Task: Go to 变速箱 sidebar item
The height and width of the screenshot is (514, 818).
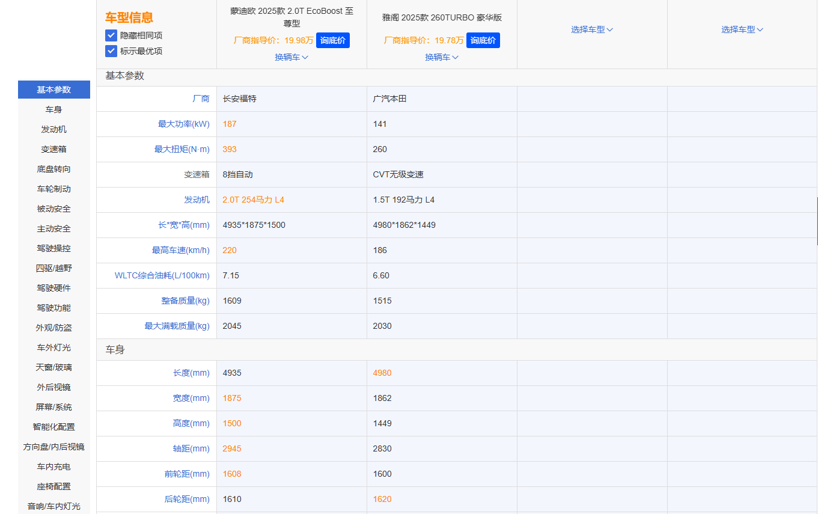Action: [x=54, y=149]
